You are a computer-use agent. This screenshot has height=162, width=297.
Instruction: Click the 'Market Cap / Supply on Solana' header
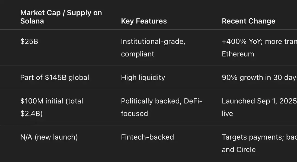[x=61, y=17]
